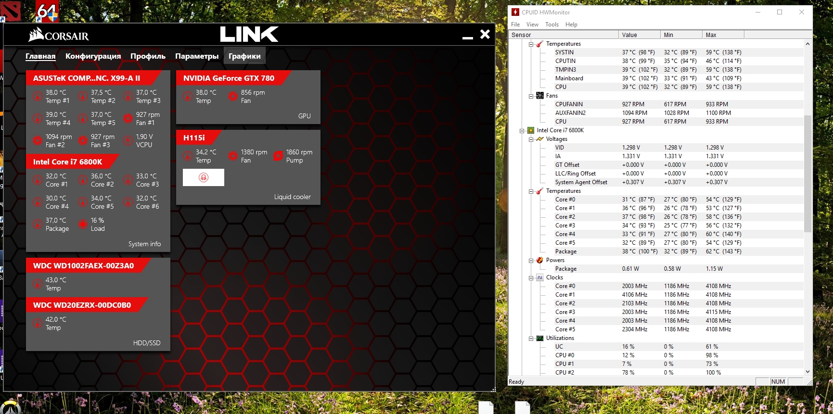Click the Min column header in HWMonitor
This screenshot has height=414, width=833.
(681, 35)
